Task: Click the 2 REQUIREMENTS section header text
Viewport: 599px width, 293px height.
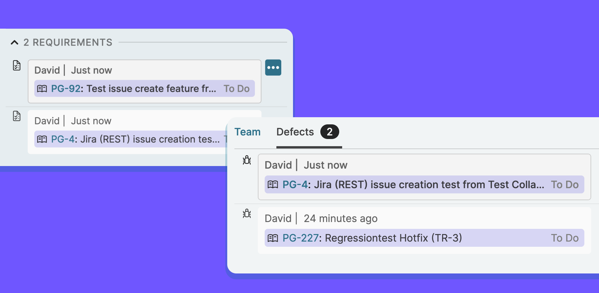Action: (x=68, y=42)
